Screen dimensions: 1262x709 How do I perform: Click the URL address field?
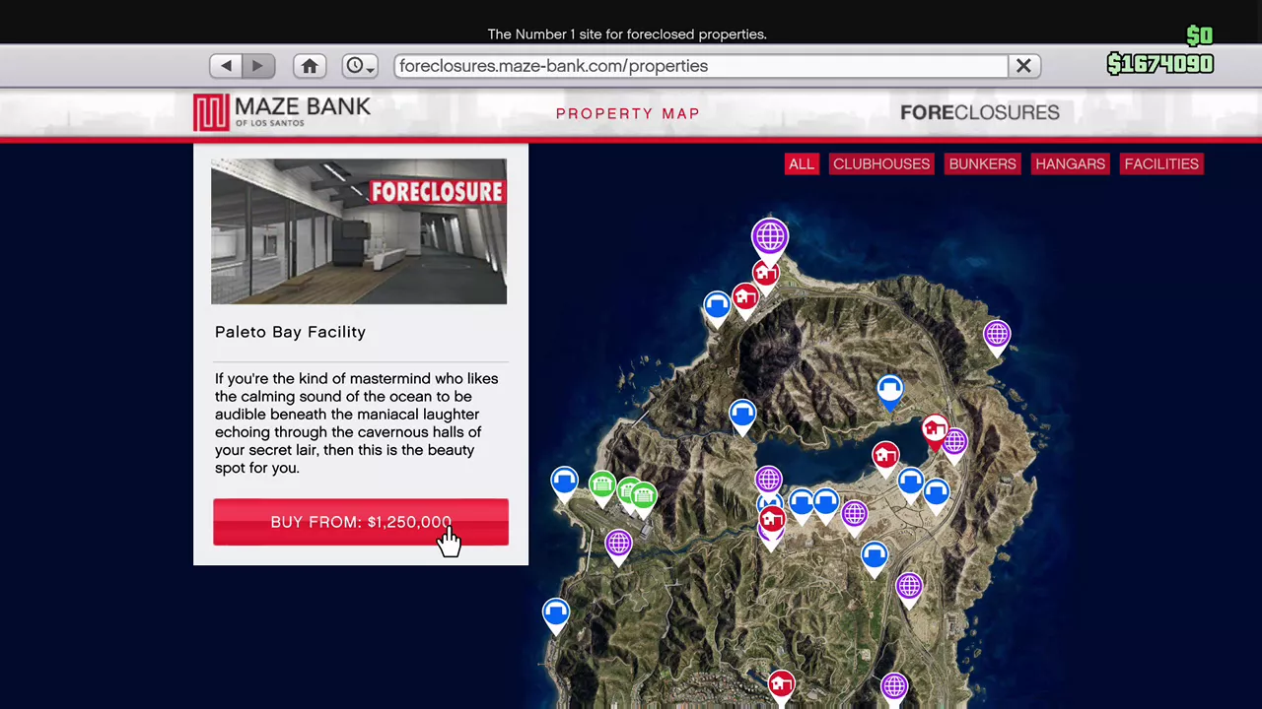click(x=701, y=66)
